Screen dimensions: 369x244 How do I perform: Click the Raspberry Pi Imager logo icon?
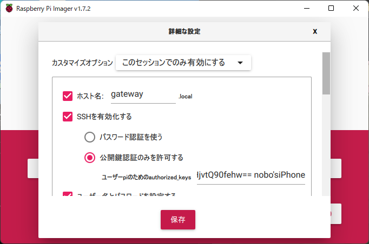(x=9, y=9)
